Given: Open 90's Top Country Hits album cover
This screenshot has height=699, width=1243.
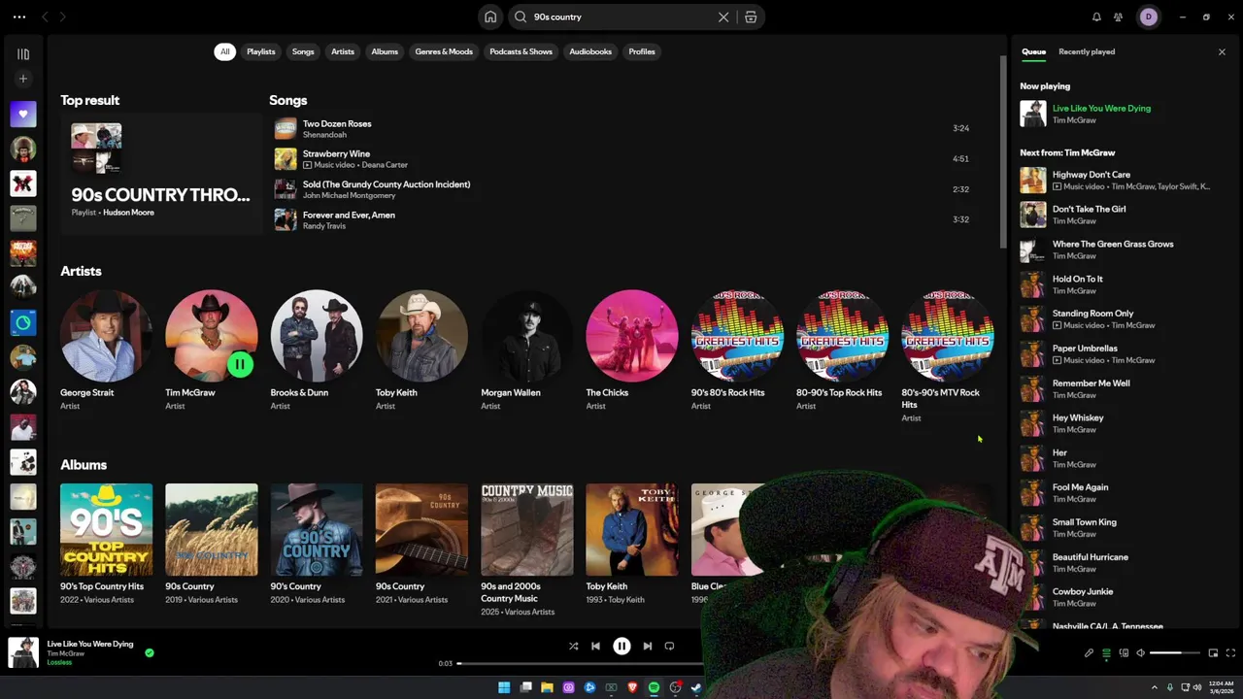Looking at the screenshot, I should pos(106,529).
